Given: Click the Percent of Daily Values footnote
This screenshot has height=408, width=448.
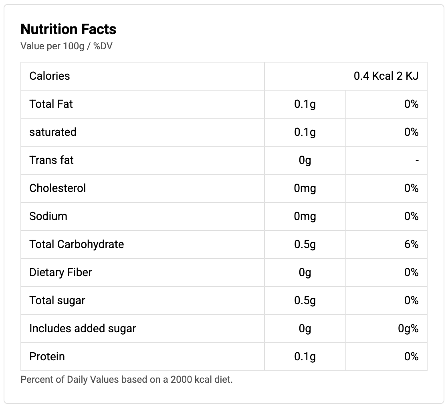Looking at the screenshot, I should coord(127,380).
